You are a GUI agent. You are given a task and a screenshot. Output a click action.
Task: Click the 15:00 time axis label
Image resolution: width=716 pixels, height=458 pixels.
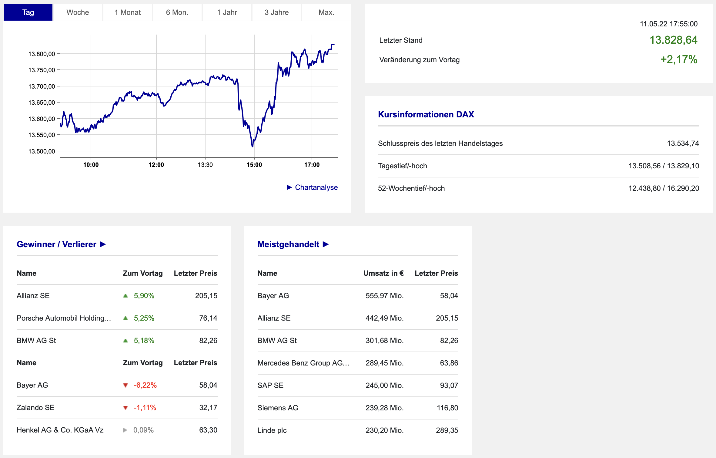(254, 165)
